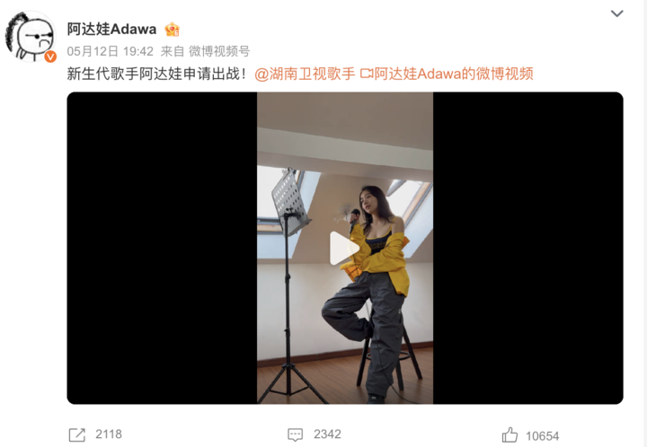Click the like count 10654
Screen dimensions: 647x447
point(542,436)
